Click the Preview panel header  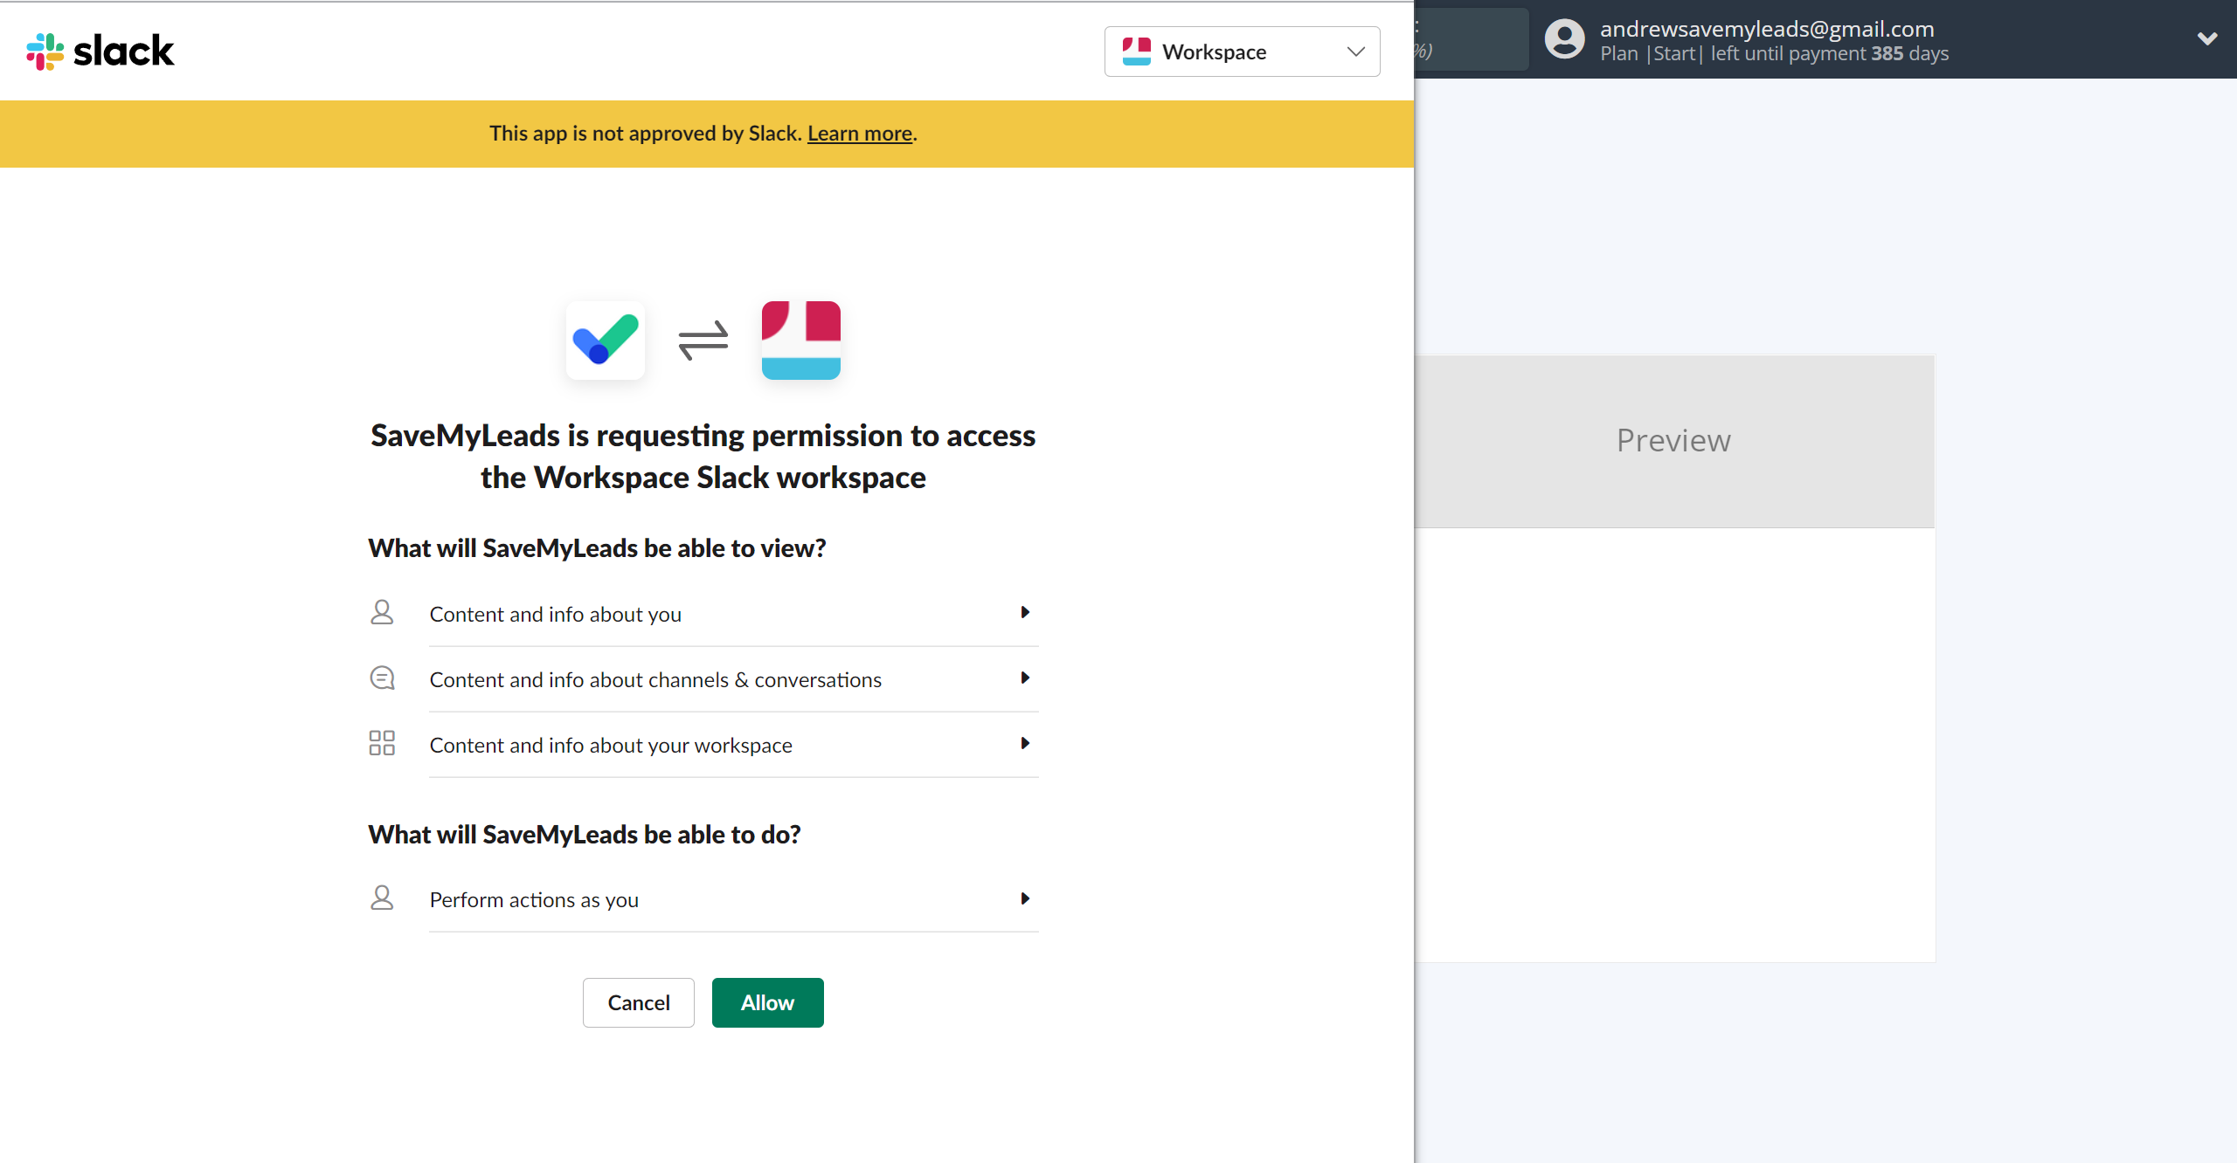(x=1674, y=441)
